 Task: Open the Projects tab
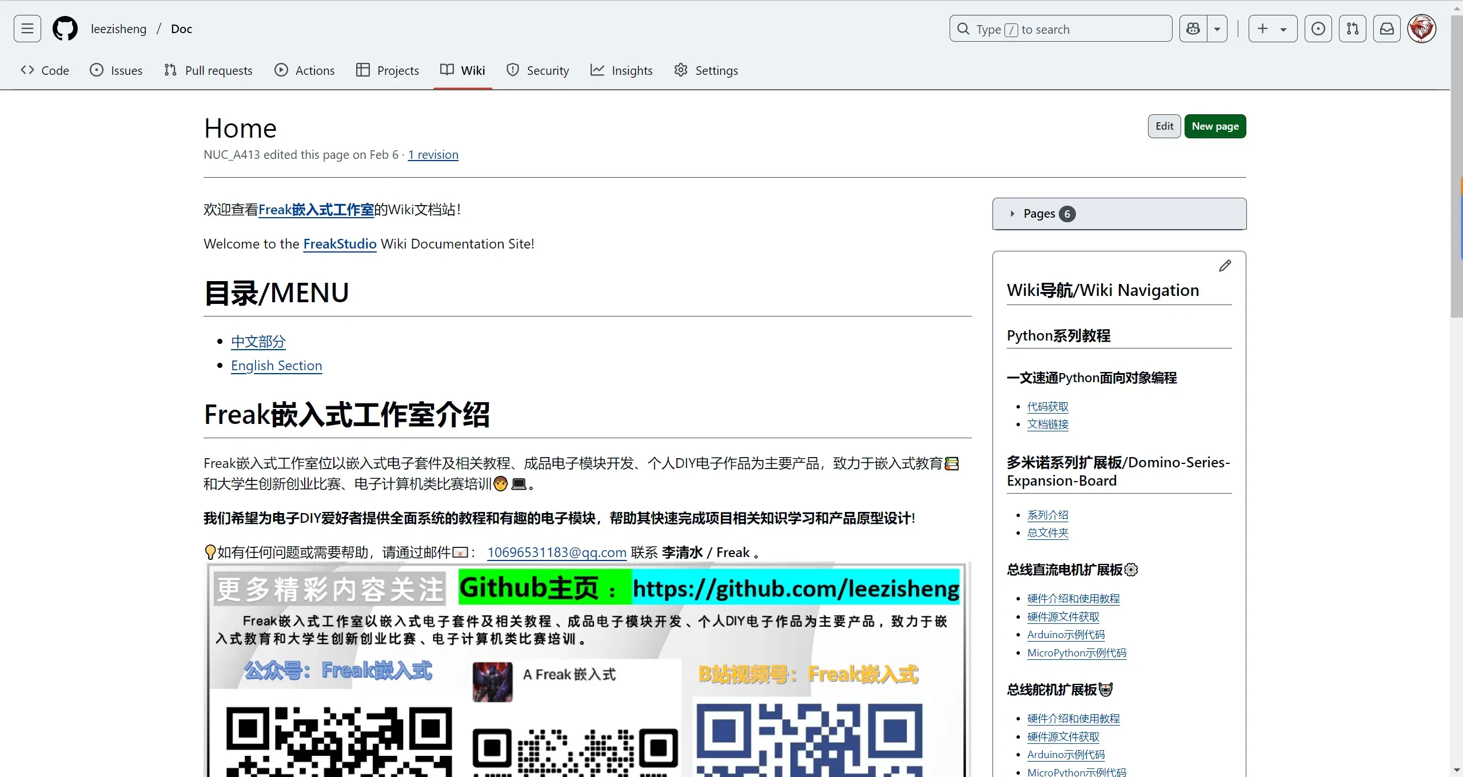(x=387, y=70)
